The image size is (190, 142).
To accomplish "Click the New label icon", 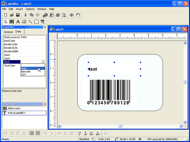I will 6,15.
